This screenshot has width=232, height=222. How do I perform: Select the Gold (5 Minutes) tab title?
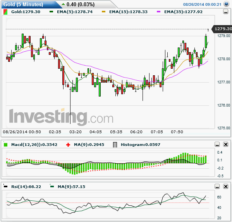pos(23,4)
